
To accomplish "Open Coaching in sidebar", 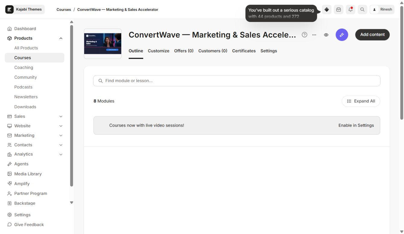I will (x=24, y=67).
